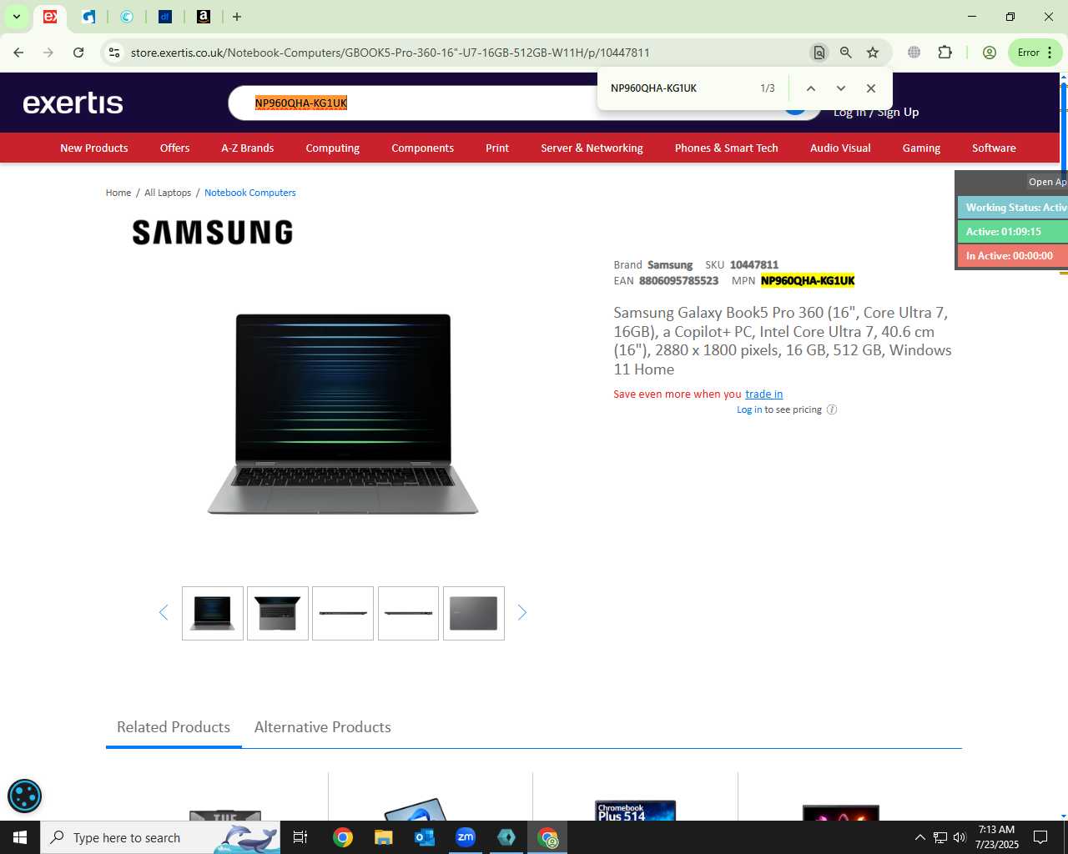The height and width of the screenshot is (854, 1068).
Task: Open New Products menu
Action: coord(94,148)
